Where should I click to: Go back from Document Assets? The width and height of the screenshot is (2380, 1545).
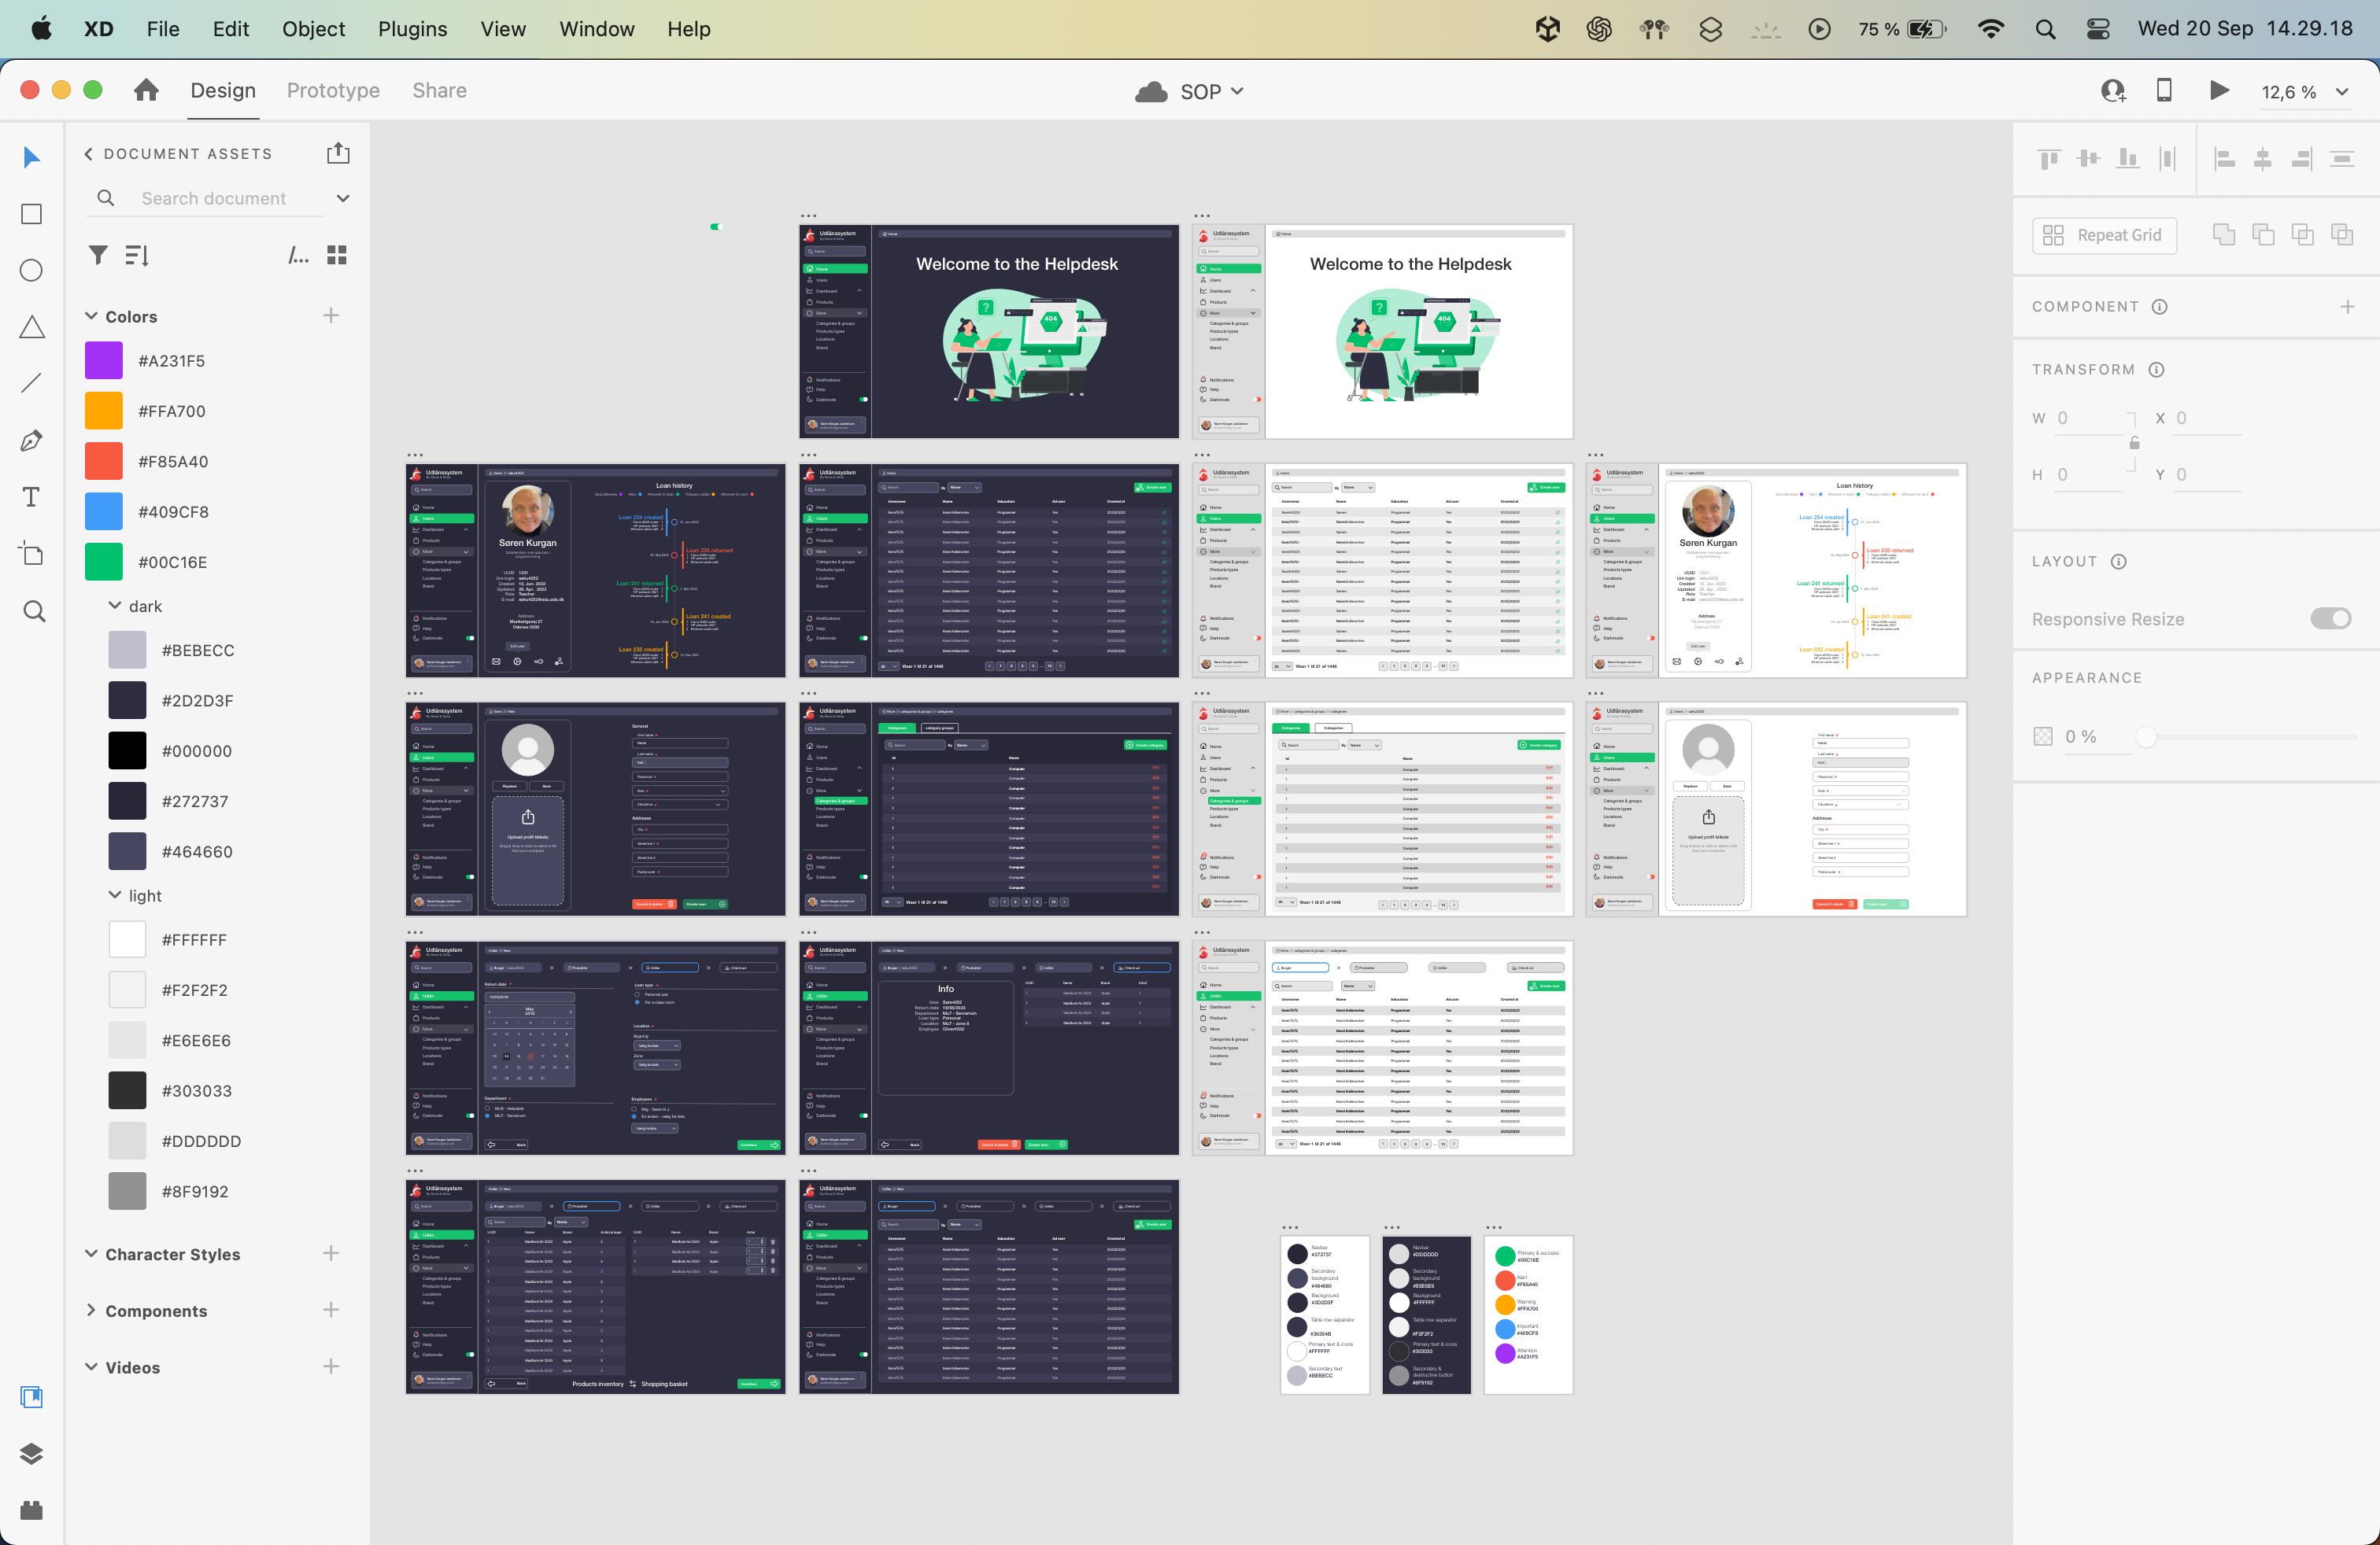(88, 153)
